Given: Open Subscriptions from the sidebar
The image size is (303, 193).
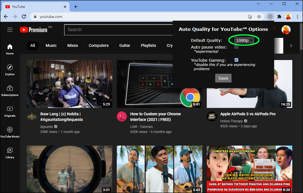Looking at the screenshot, I should click(x=10, y=90).
